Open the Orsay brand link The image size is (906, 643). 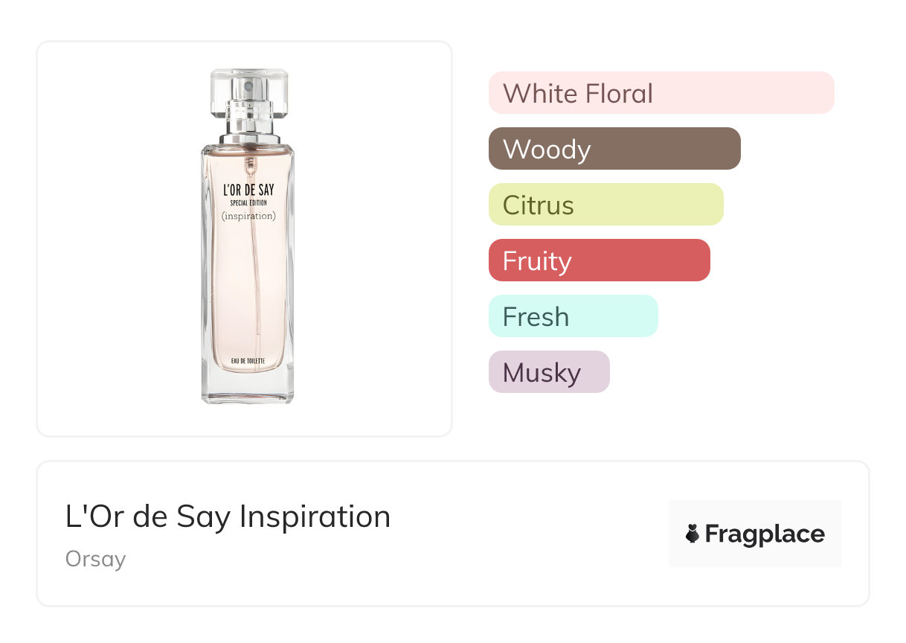click(x=95, y=559)
